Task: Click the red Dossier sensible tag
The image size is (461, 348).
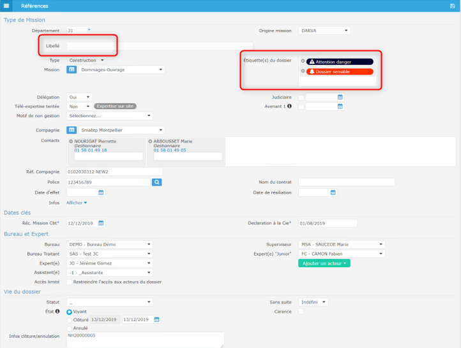Action: pyautogui.click(x=340, y=72)
